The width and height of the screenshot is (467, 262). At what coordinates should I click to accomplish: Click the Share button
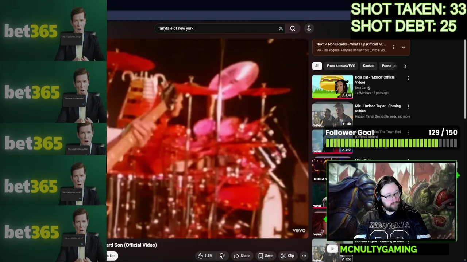(242, 256)
